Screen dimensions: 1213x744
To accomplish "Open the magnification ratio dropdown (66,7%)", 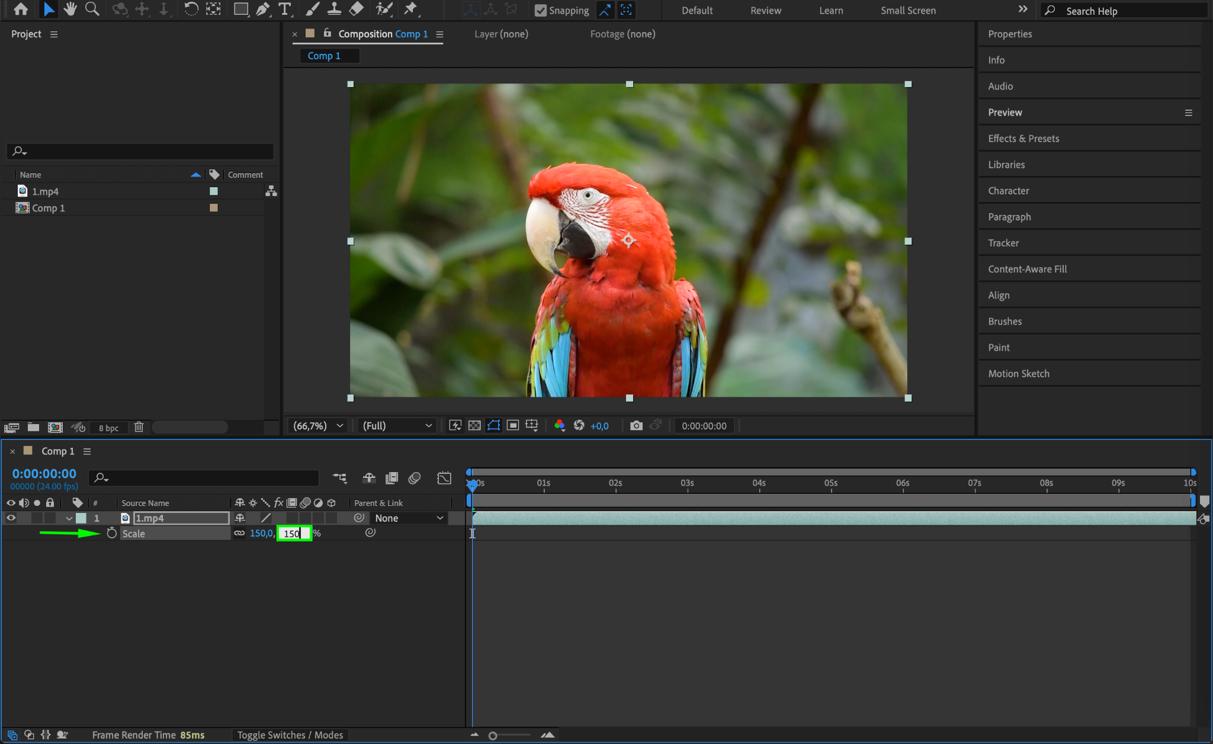I will tap(318, 425).
